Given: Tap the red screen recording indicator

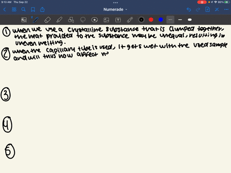Looking at the screenshot, I should click(202, 2).
